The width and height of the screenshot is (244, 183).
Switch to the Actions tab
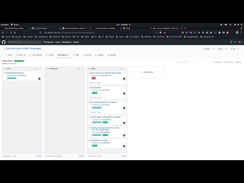tap(50, 55)
